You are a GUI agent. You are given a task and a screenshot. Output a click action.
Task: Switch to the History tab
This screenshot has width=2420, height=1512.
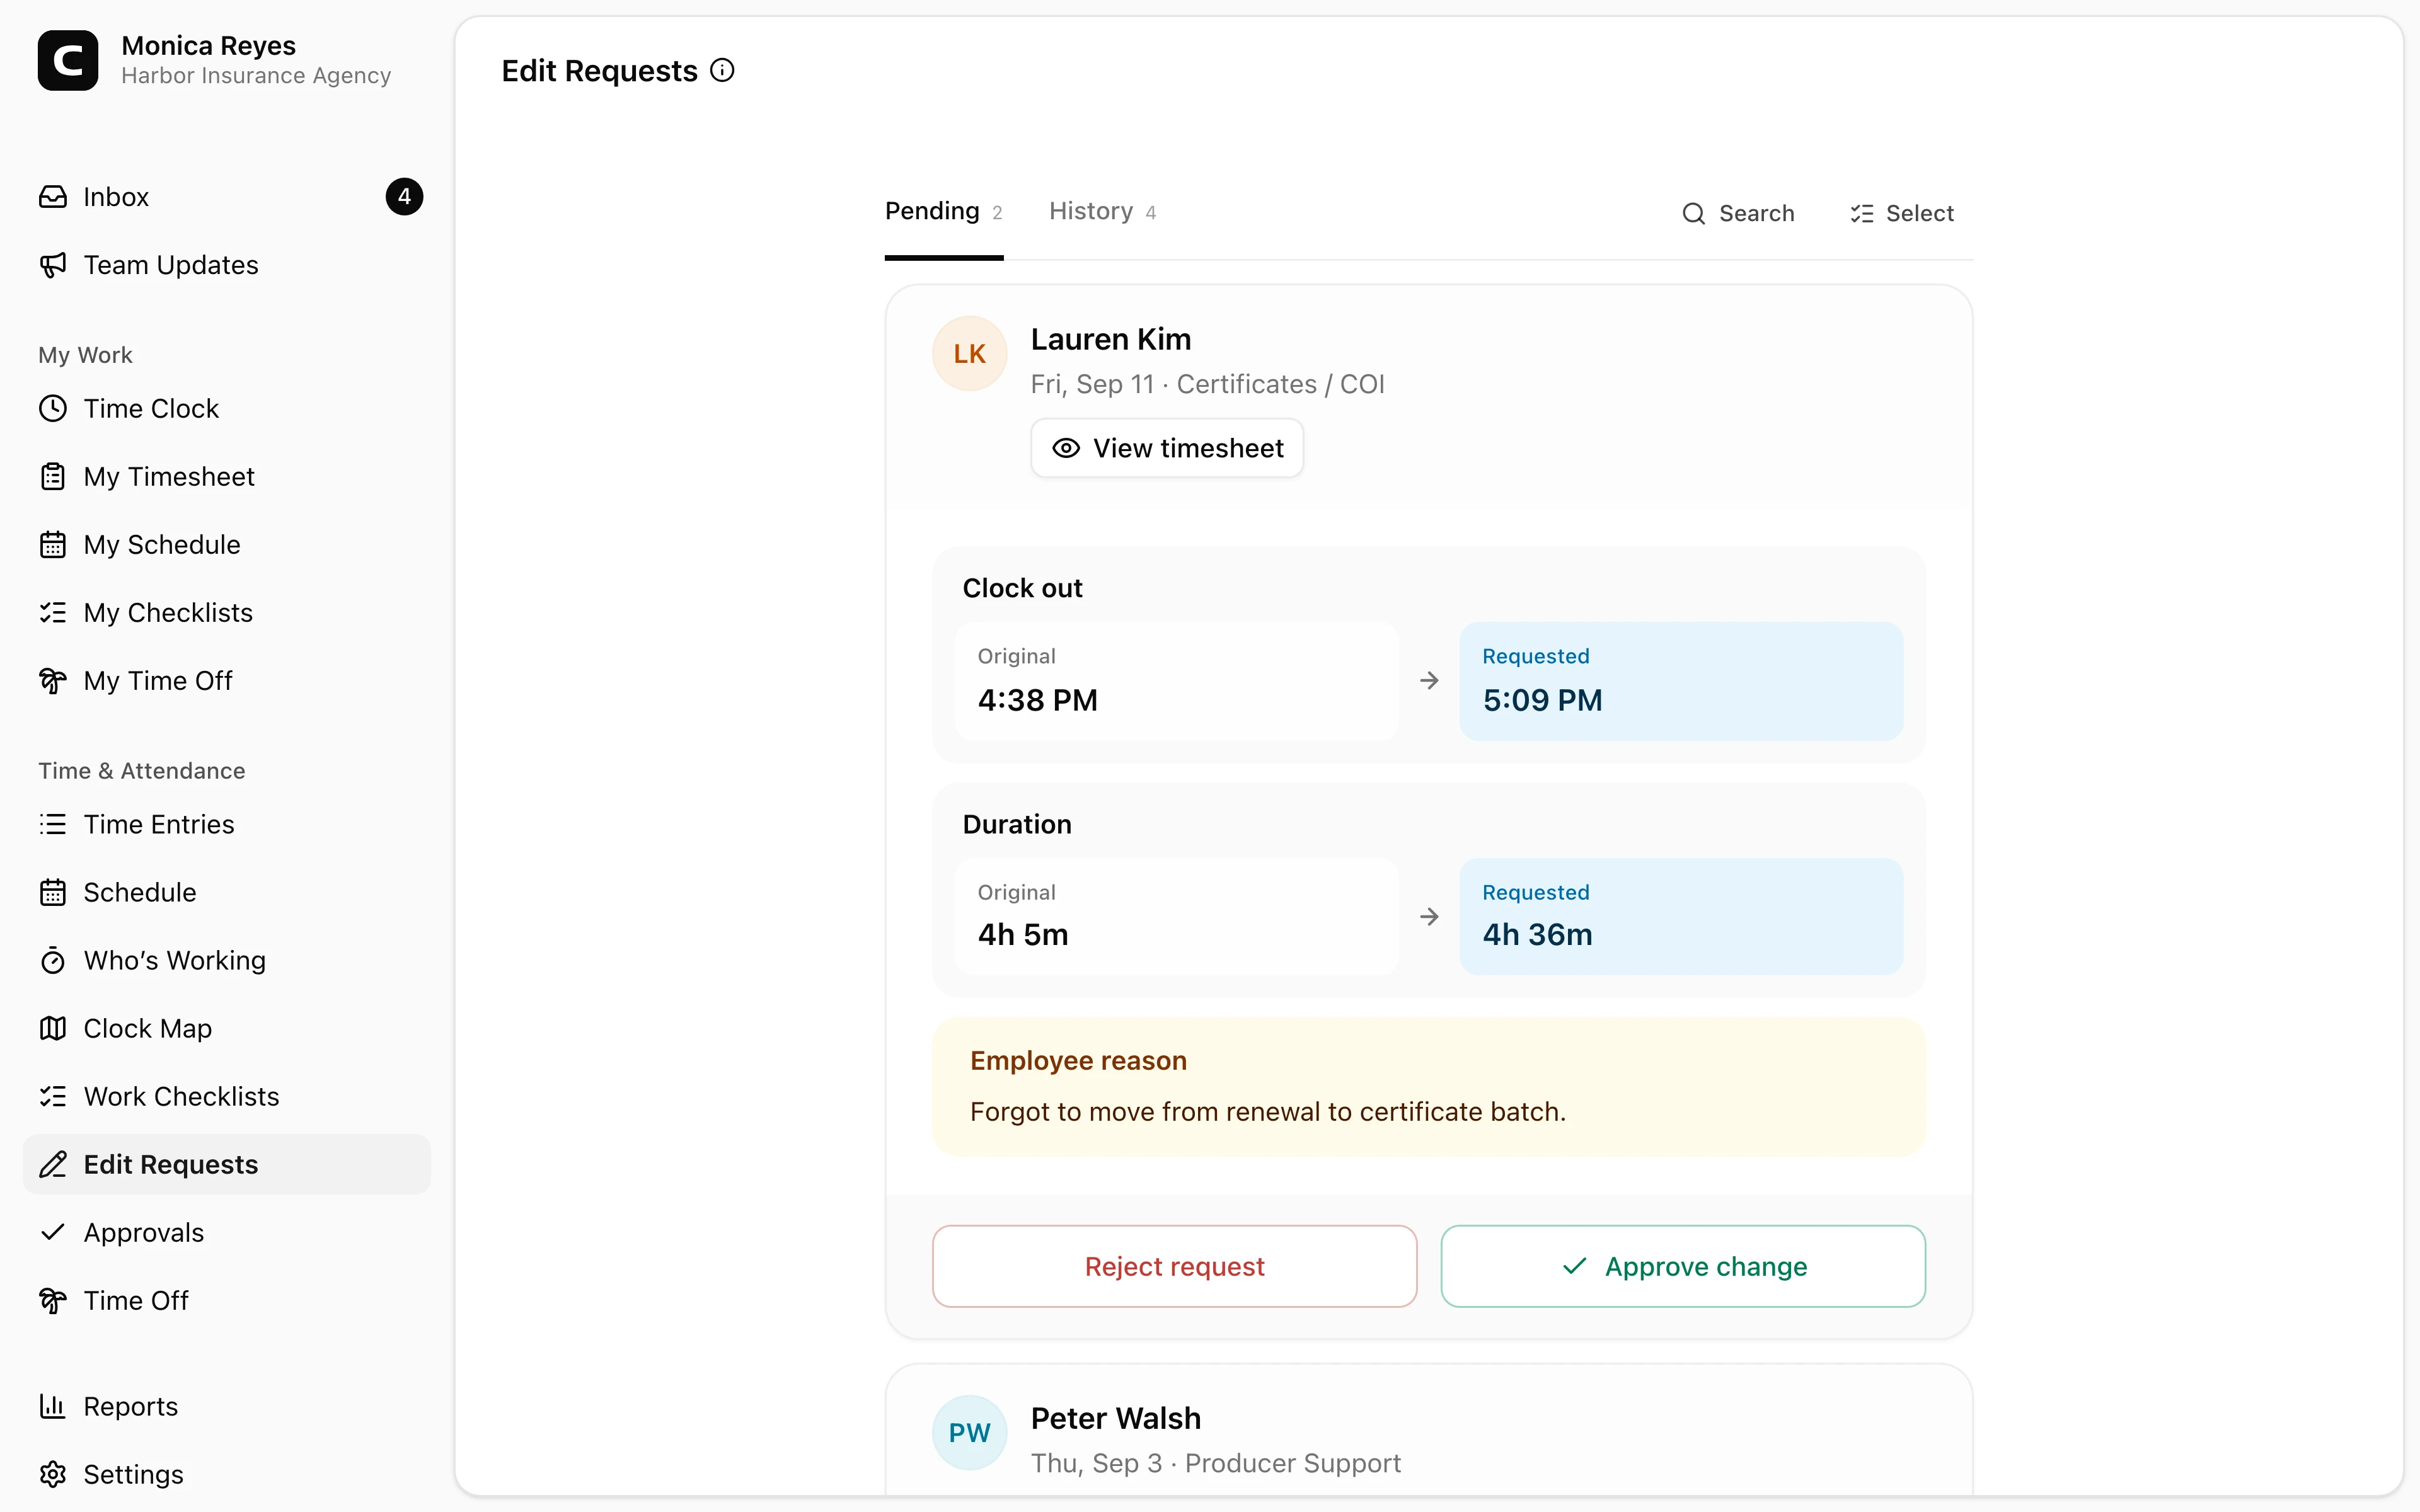click(x=1102, y=212)
